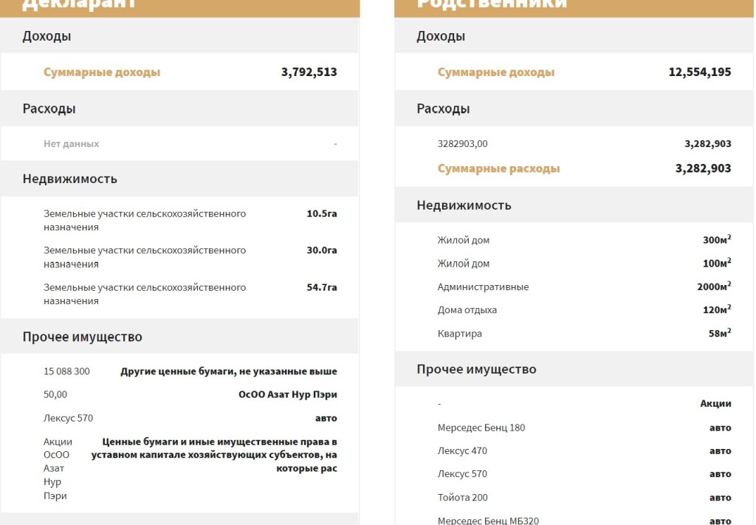Click the declarant's Недвижимость section header
The image size is (756, 525).
click(x=69, y=179)
